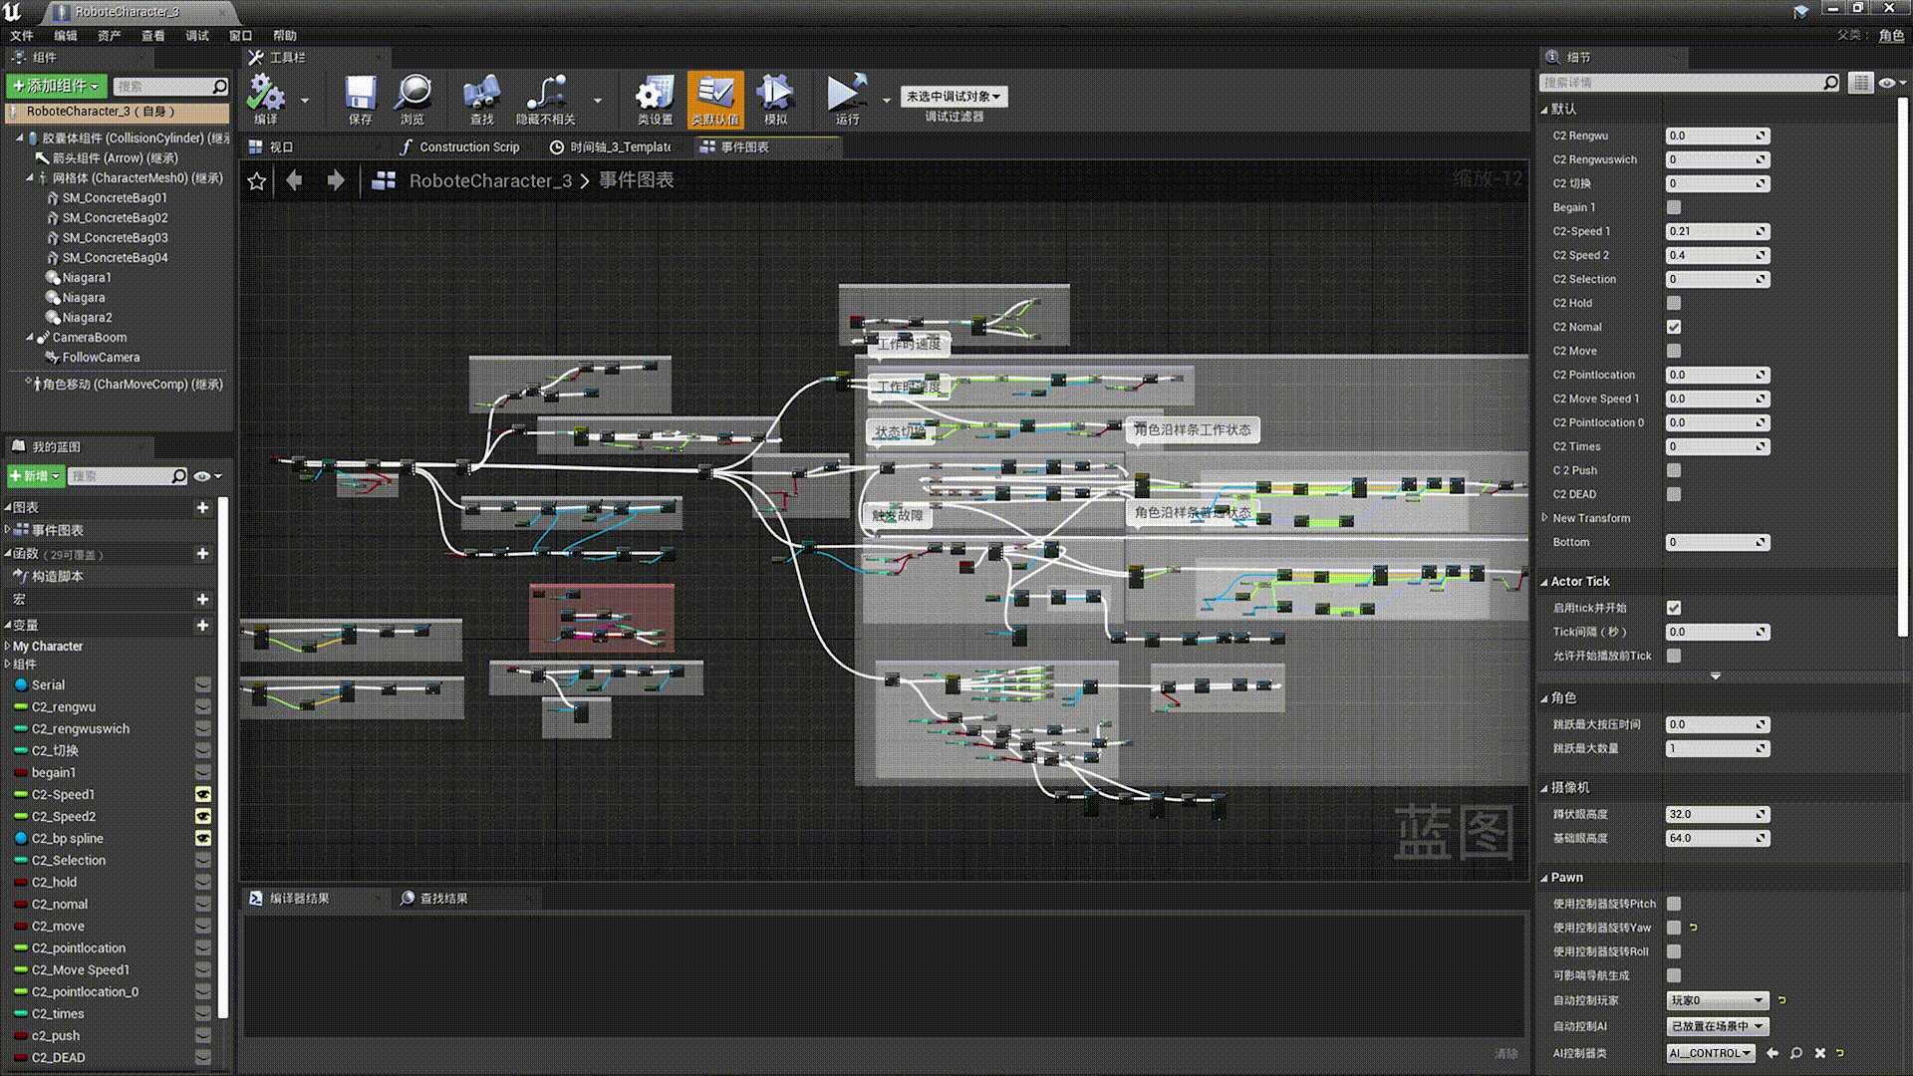The width and height of the screenshot is (1913, 1076).
Task: Expand the New Transform property
Action: 1545,518
